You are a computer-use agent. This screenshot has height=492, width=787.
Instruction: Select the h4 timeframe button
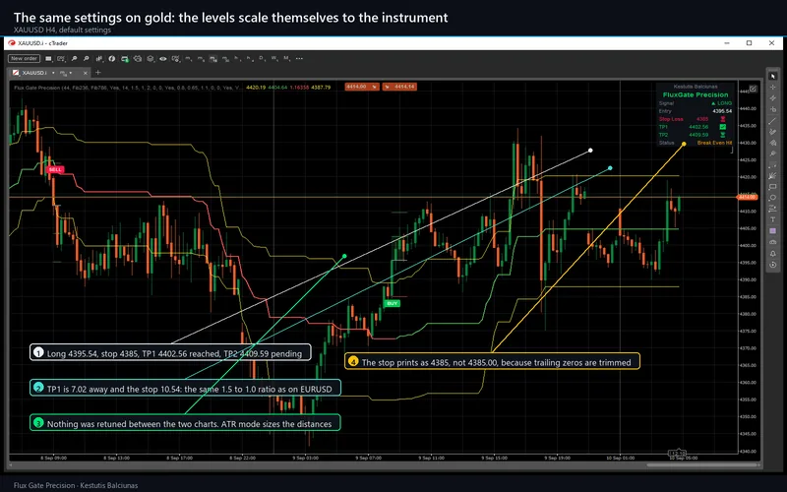coord(250,59)
